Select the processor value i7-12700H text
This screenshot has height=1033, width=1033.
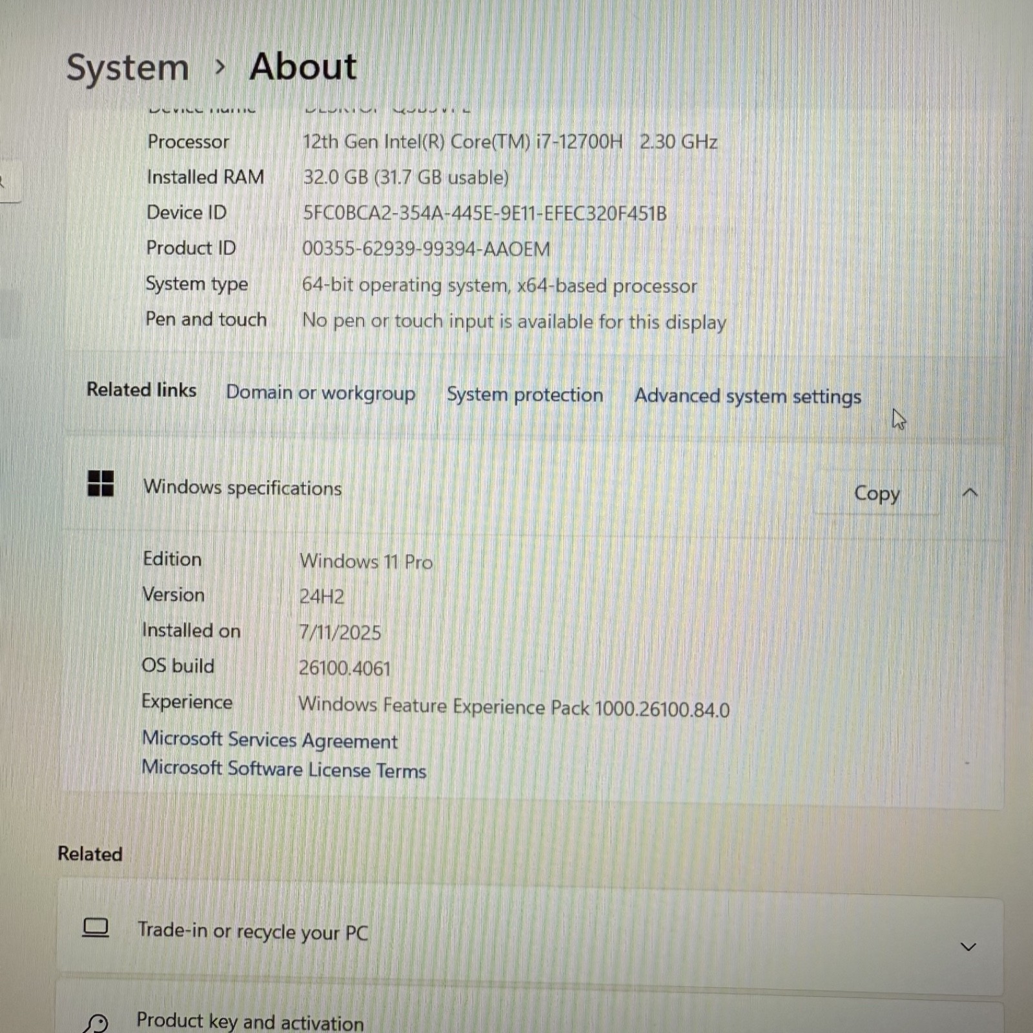[510, 142]
